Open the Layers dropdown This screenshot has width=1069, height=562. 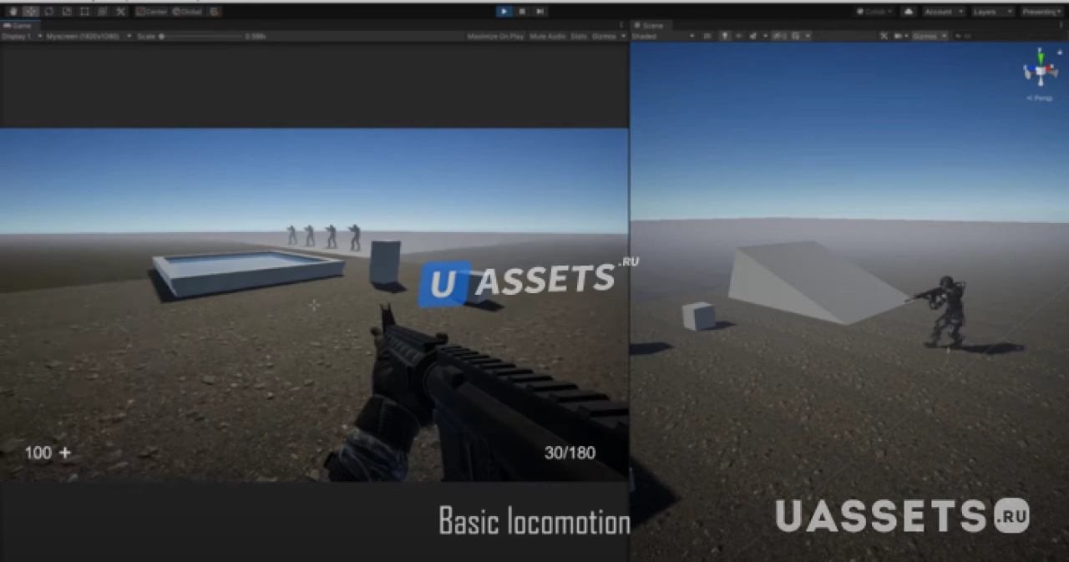993,12
